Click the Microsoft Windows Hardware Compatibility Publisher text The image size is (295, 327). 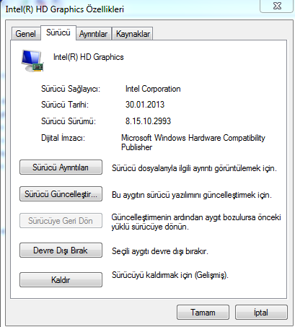193,142
